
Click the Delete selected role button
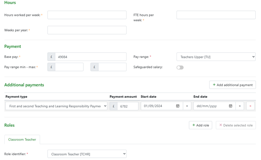[x=236, y=125]
